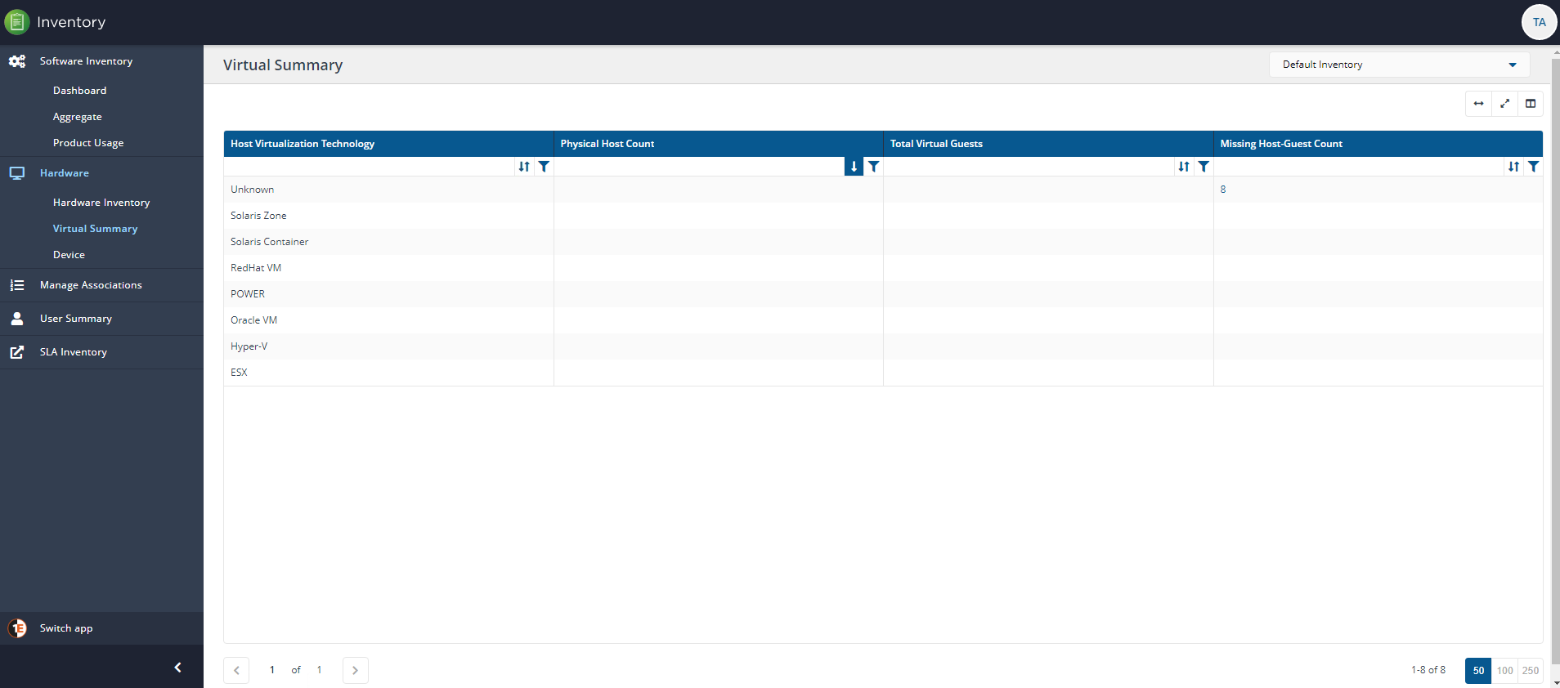Screen dimensions: 1560x688
Task: Open Hardware Inventory
Action: [101, 203]
